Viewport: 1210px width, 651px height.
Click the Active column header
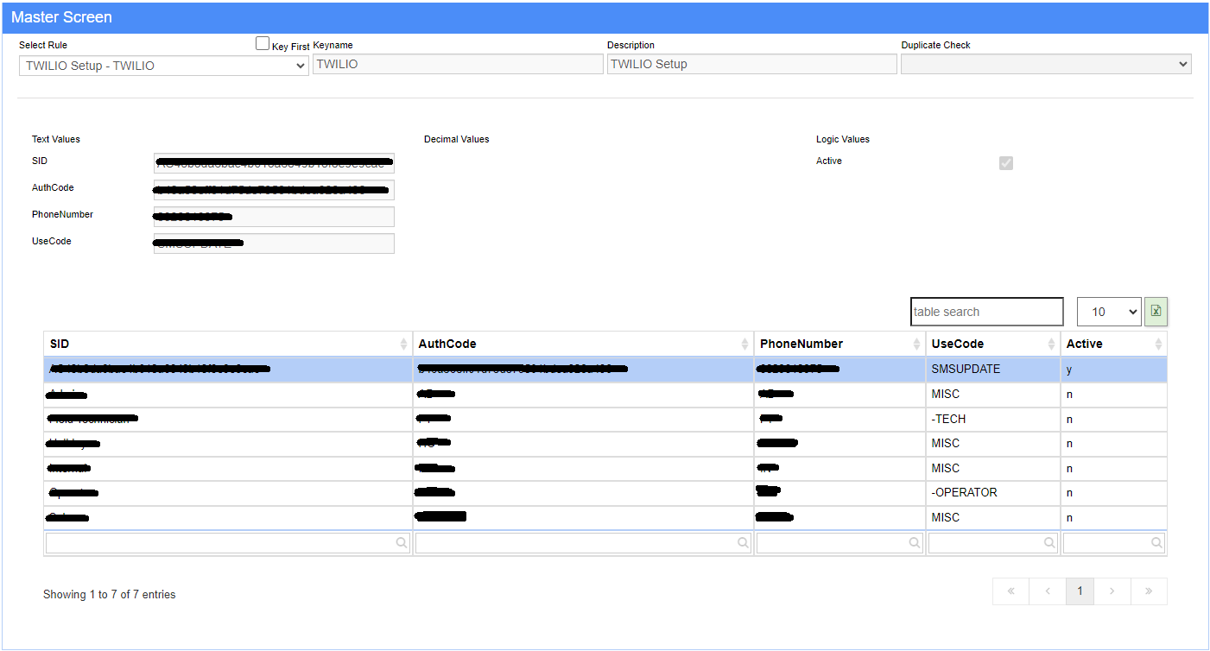pyautogui.click(x=1114, y=344)
